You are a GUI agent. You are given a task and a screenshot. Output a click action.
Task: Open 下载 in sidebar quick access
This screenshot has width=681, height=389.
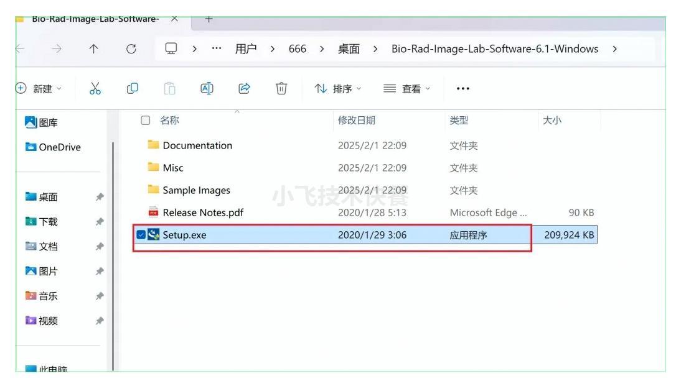coord(42,222)
